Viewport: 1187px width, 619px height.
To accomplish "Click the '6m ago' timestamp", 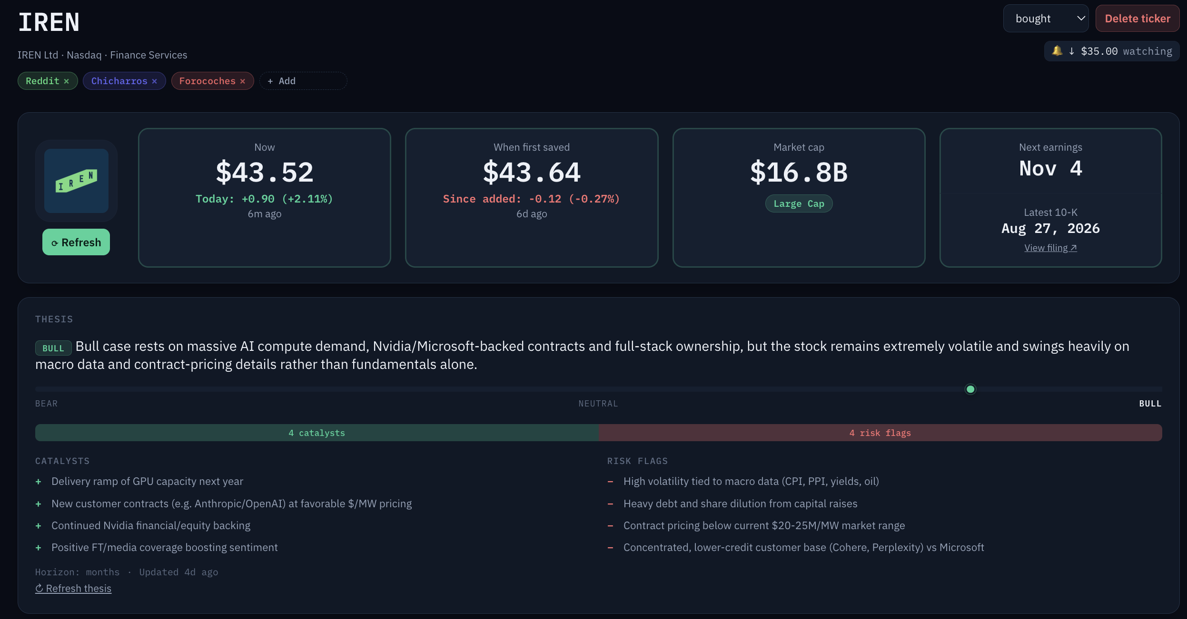I will 265,214.
